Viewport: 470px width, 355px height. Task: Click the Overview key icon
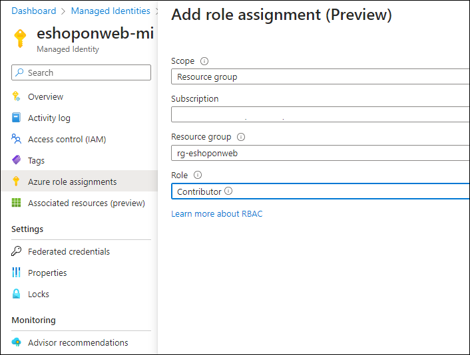[16, 96]
